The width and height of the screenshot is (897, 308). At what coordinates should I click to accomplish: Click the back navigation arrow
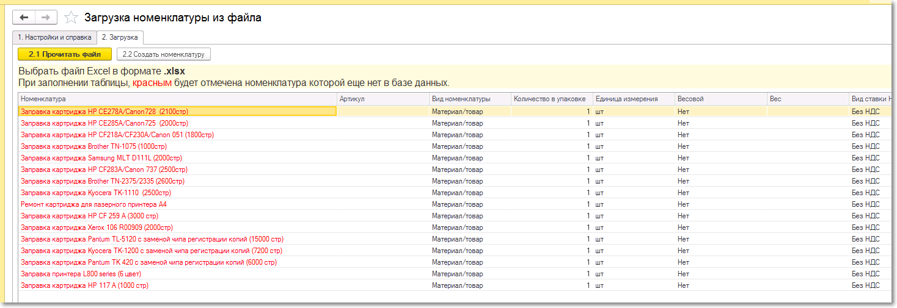point(24,18)
